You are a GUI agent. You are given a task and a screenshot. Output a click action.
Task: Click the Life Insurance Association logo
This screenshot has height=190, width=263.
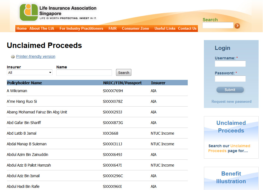(x=29, y=13)
